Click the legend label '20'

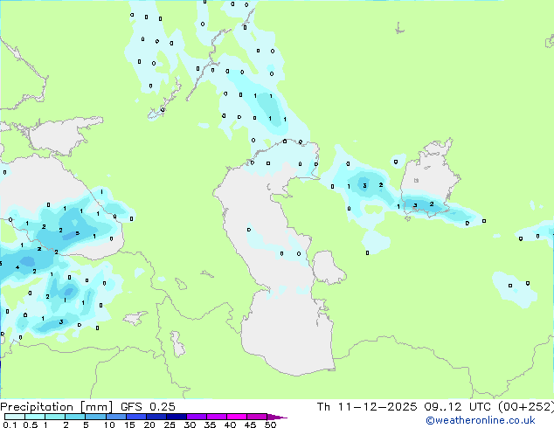pyautogui.click(x=149, y=425)
